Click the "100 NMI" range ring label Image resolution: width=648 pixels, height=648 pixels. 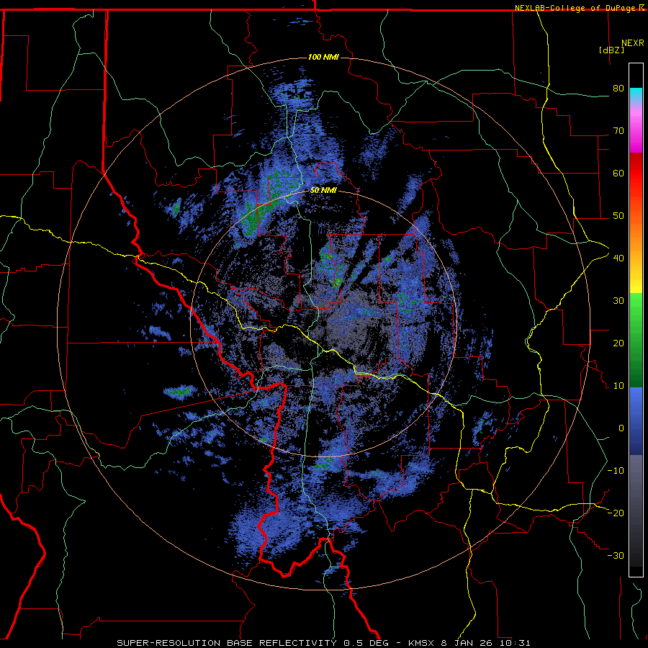pos(323,57)
